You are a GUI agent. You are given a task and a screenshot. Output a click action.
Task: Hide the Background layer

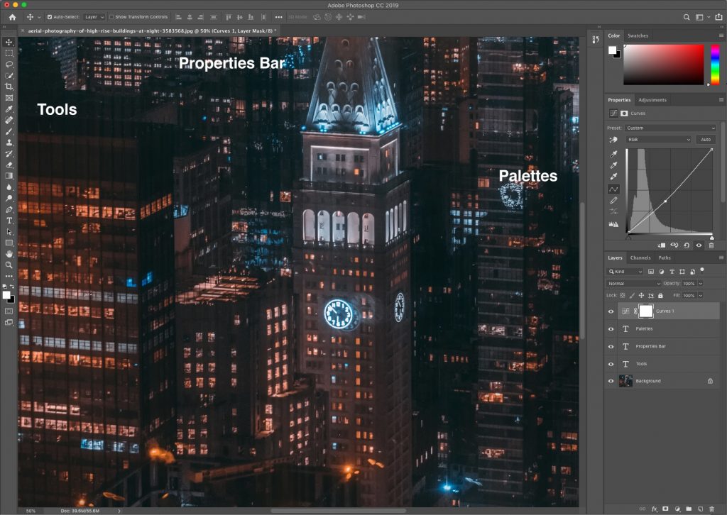click(x=611, y=381)
